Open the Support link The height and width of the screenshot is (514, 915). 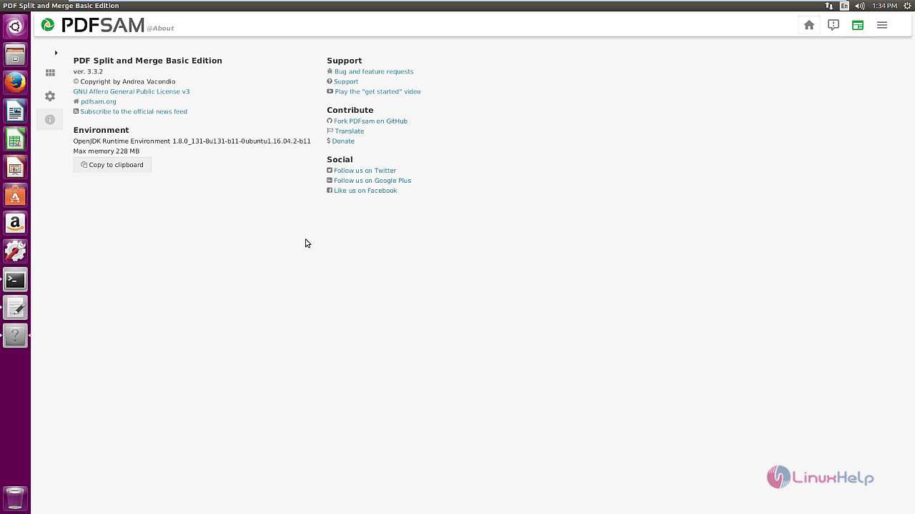tap(346, 81)
